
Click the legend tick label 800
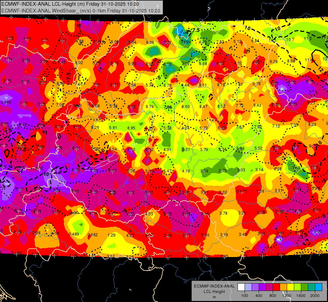[x=273, y=296]
